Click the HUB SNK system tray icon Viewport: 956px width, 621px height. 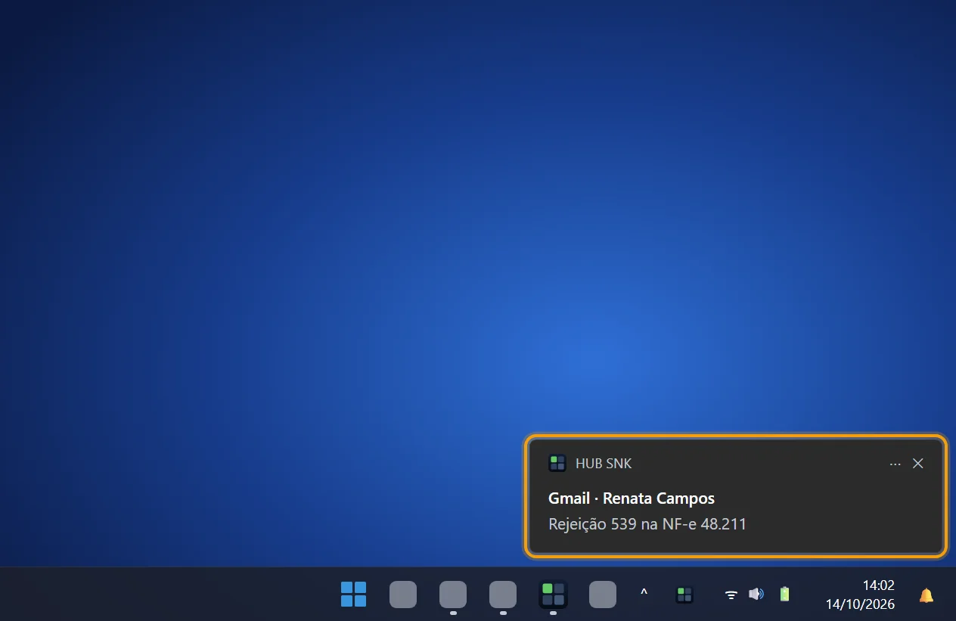point(684,595)
